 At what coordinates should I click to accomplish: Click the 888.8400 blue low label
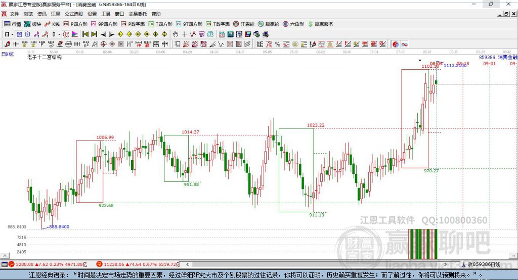(x=59, y=226)
